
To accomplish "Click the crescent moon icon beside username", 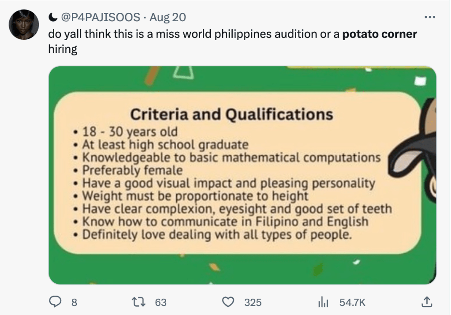I will point(52,18).
